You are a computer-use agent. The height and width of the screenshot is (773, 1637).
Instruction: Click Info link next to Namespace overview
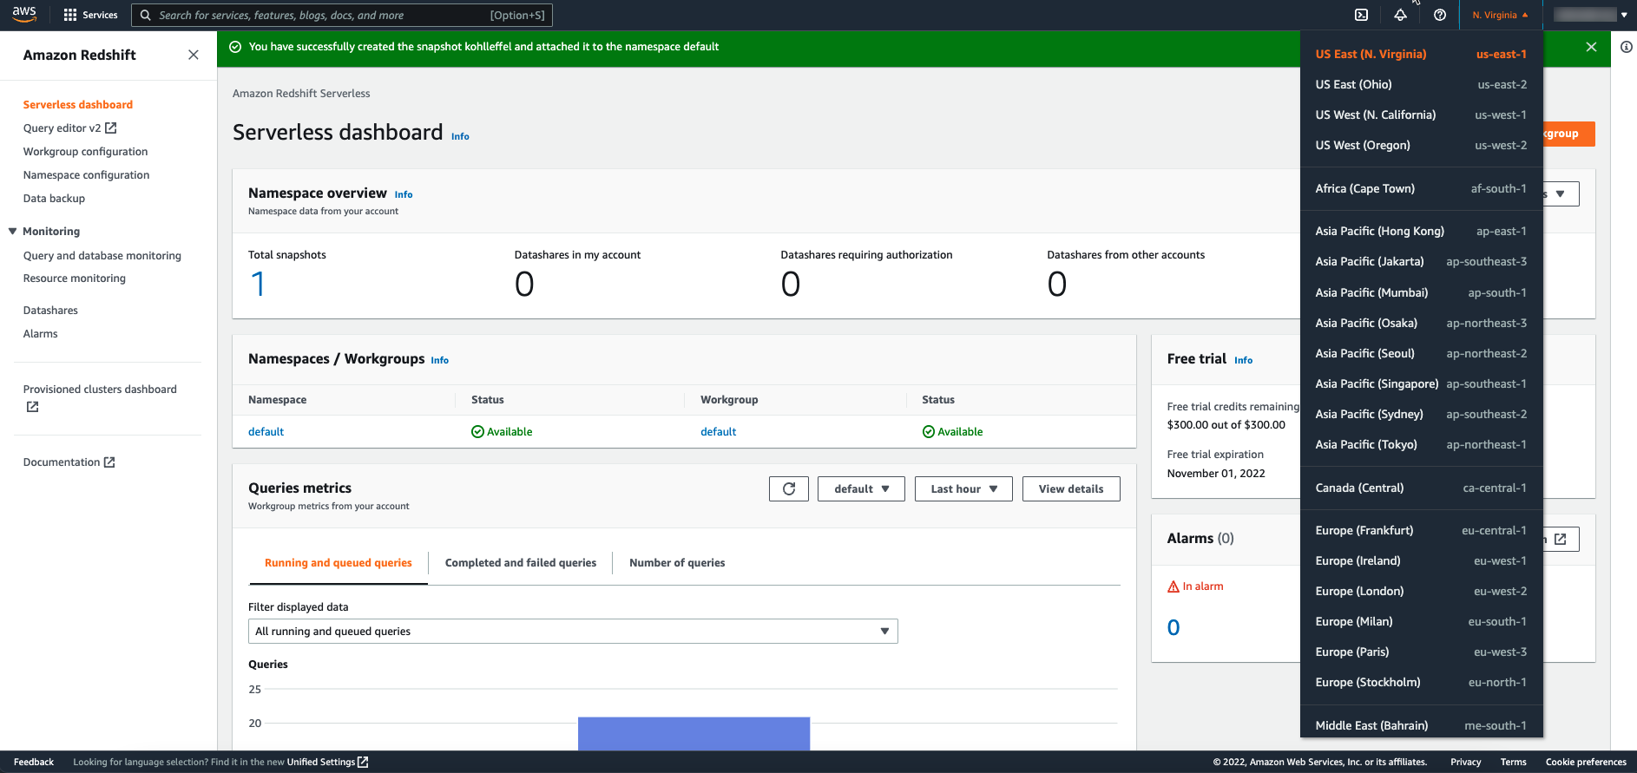click(404, 194)
